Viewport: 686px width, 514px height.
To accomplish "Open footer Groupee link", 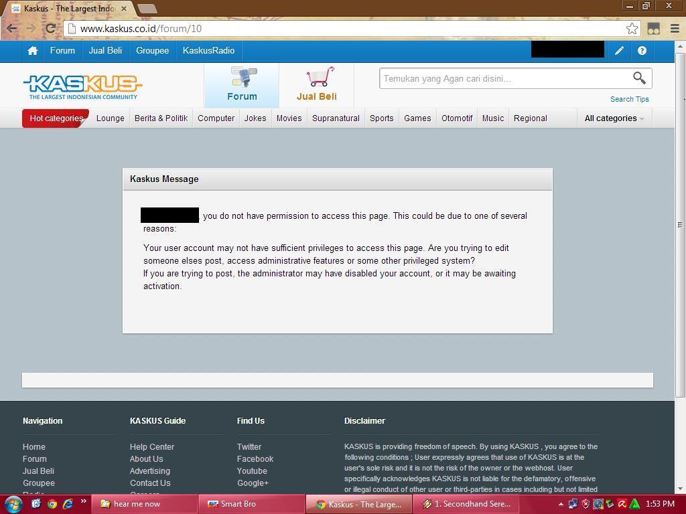I will (39, 483).
